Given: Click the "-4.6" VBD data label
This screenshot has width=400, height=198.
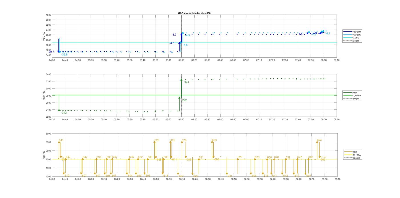Looking at the screenshot, I should point(185,45).
